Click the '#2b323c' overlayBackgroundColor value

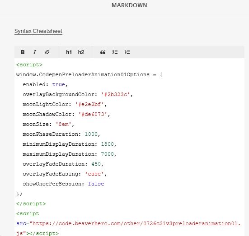115,94
